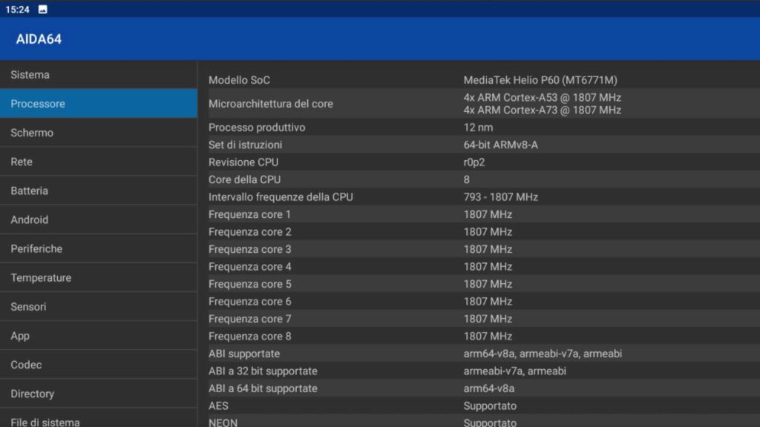Open File di sistema category
Viewport: 760px width, 427px height.
click(98, 420)
